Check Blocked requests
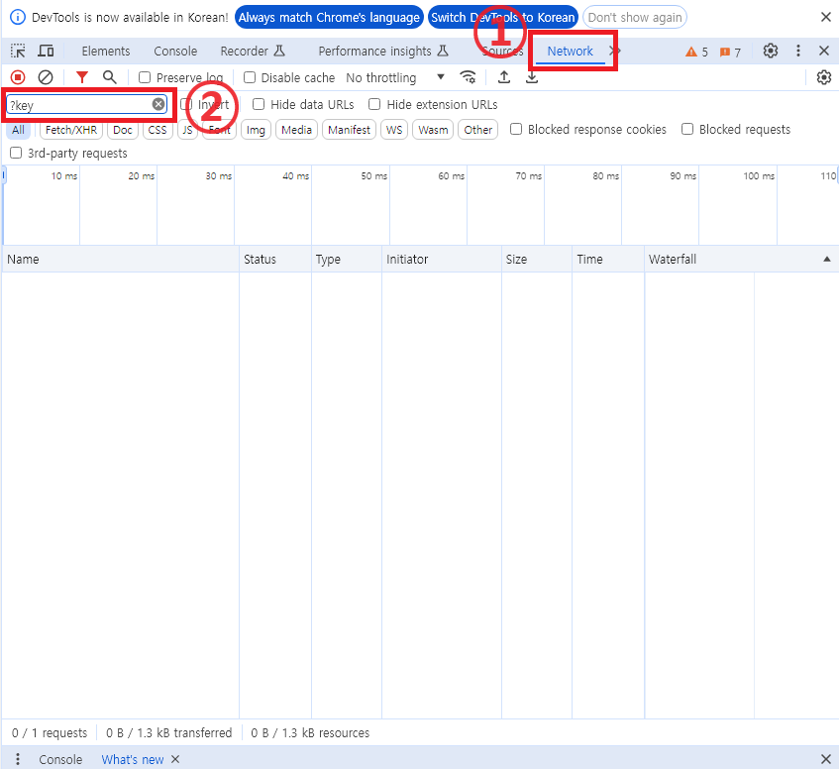This screenshot has height=769, width=839. [x=687, y=129]
